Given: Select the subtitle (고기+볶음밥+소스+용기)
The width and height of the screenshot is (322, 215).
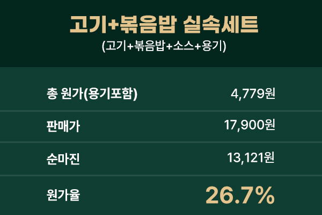Looking at the screenshot, I should (164, 46).
